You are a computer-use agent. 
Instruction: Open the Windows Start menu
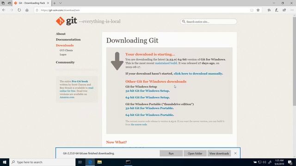(5, 162)
